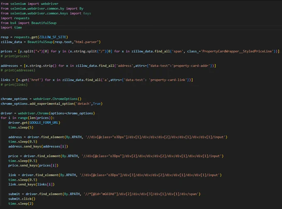Click 'price.send_keys(prices[i])' line
This screenshot has height=209, width=282.
(x=33, y=165)
